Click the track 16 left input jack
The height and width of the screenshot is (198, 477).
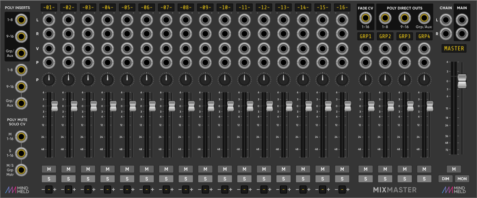(342, 20)
